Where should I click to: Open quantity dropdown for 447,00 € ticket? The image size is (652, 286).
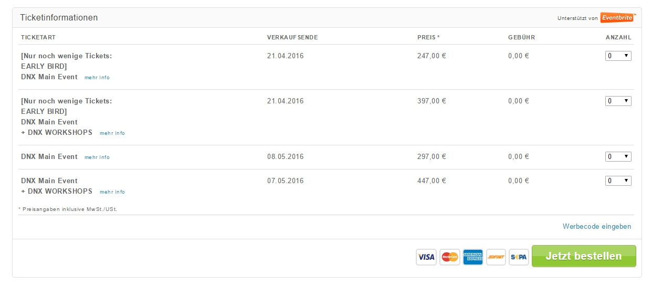[618, 181]
